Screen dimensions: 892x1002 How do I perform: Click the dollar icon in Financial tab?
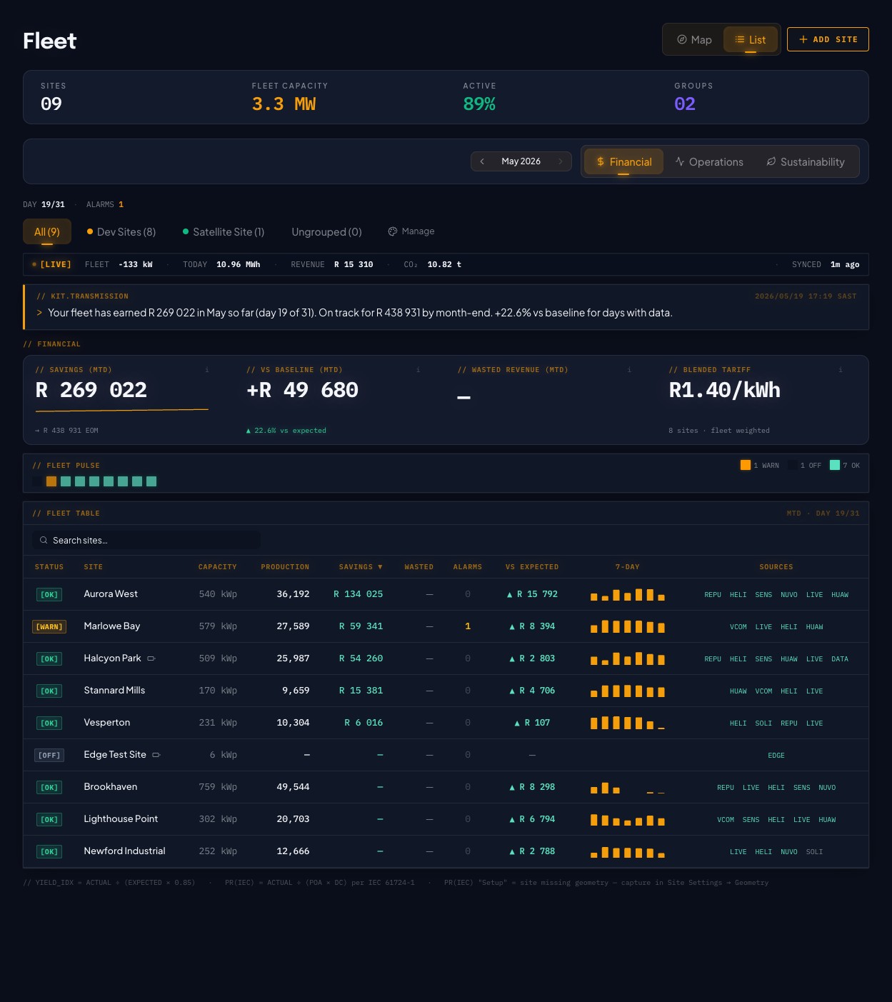(x=601, y=162)
